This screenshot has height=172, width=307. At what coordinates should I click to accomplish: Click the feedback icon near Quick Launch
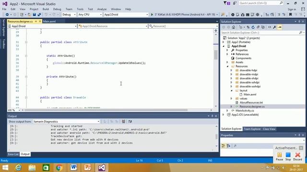point(235,3)
